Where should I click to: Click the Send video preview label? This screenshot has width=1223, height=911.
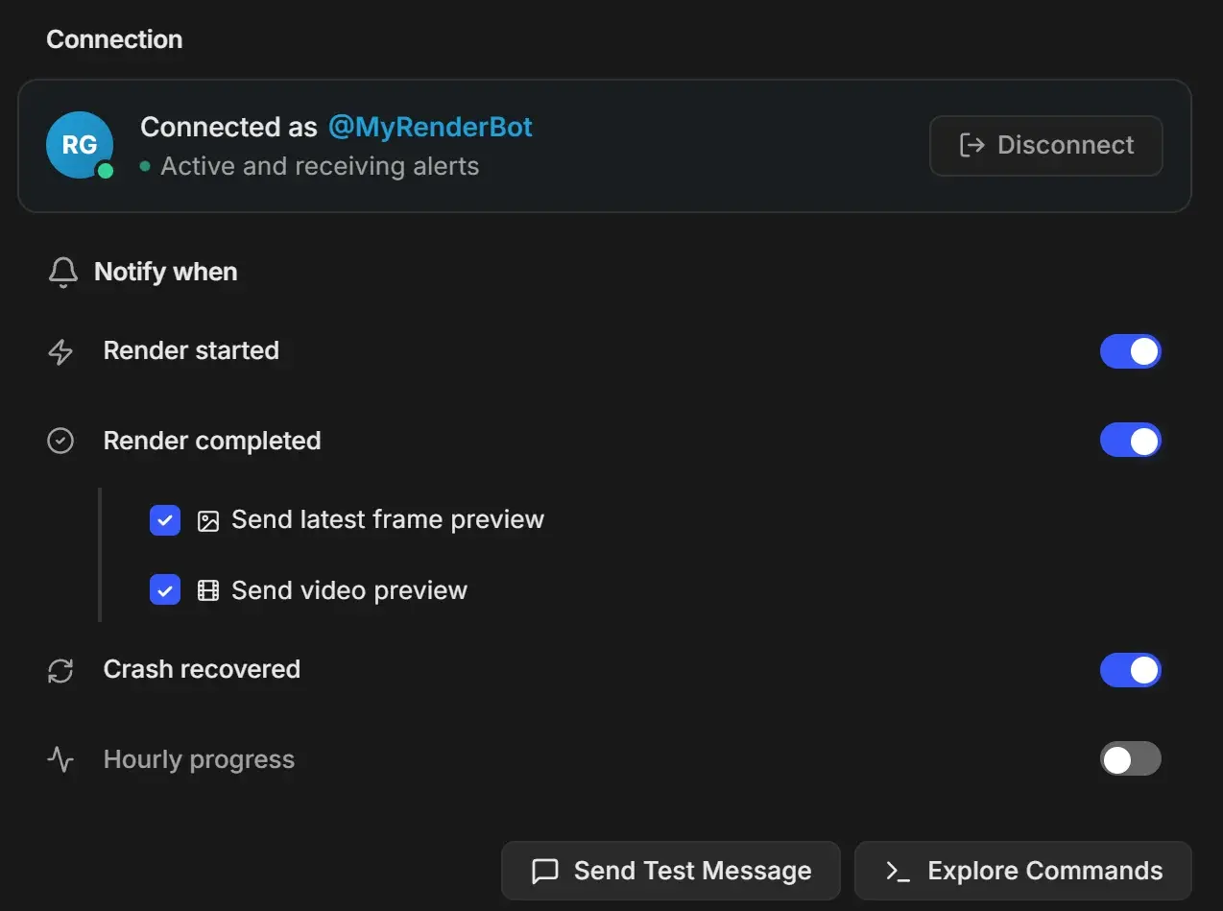349,589
